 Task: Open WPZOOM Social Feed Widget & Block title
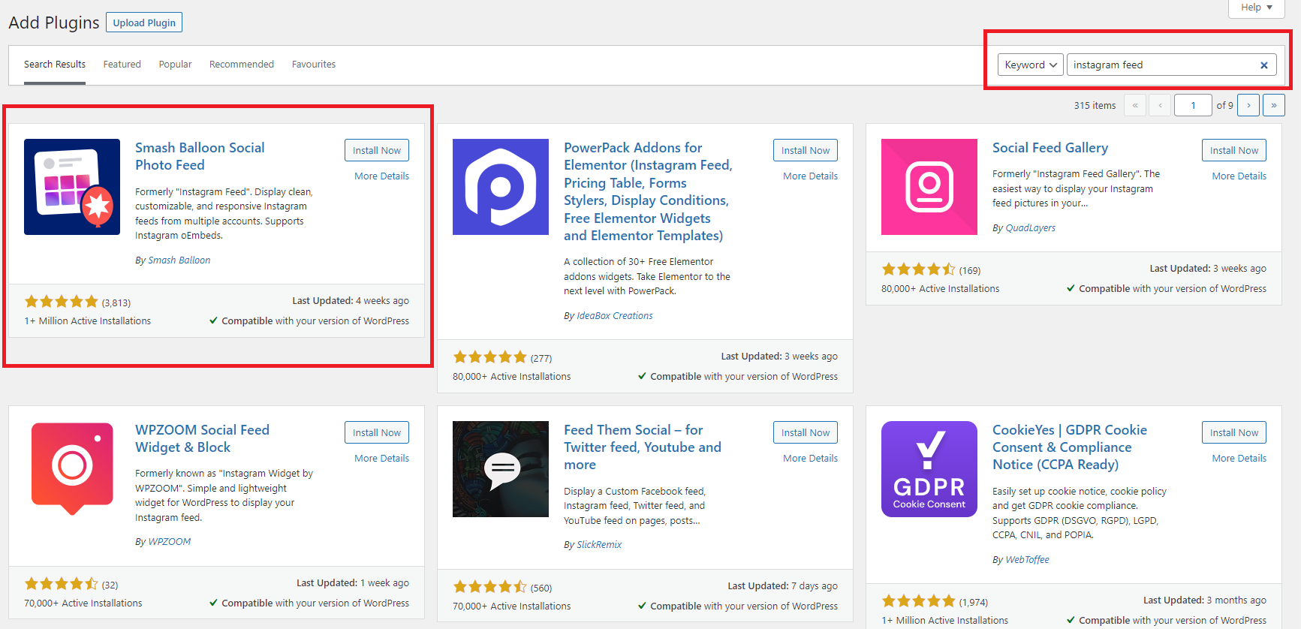tap(202, 438)
